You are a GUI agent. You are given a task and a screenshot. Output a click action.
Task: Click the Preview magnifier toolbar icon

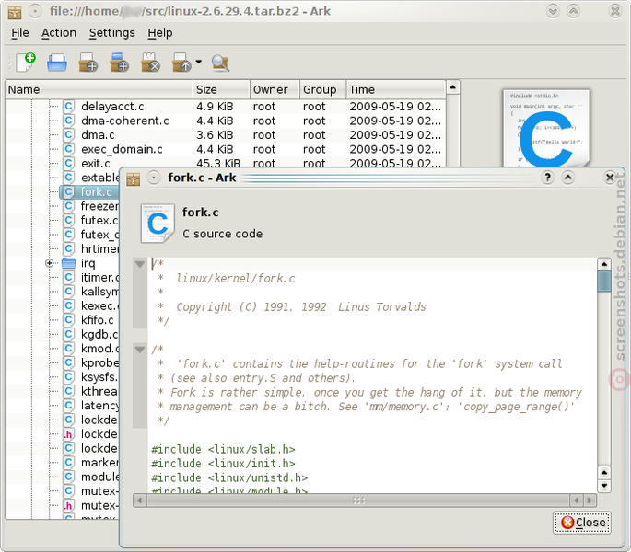coord(220,63)
